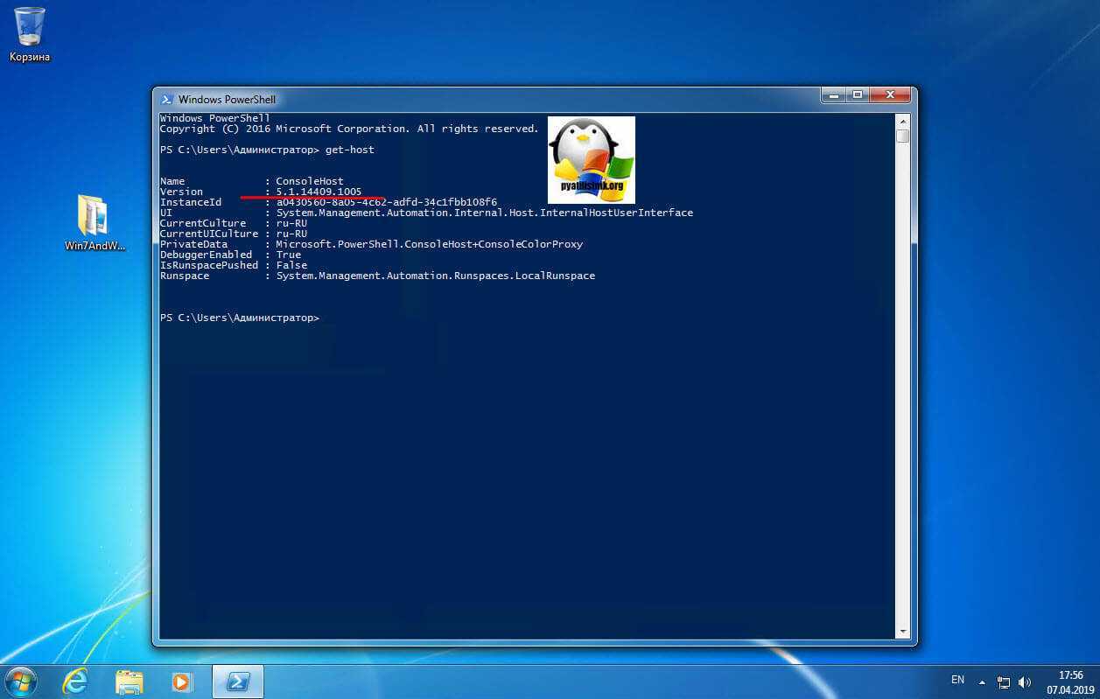Screen dimensions: 1100x699
Task: Click the DebuggerEnabled True value
Action: tap(288, 255)
